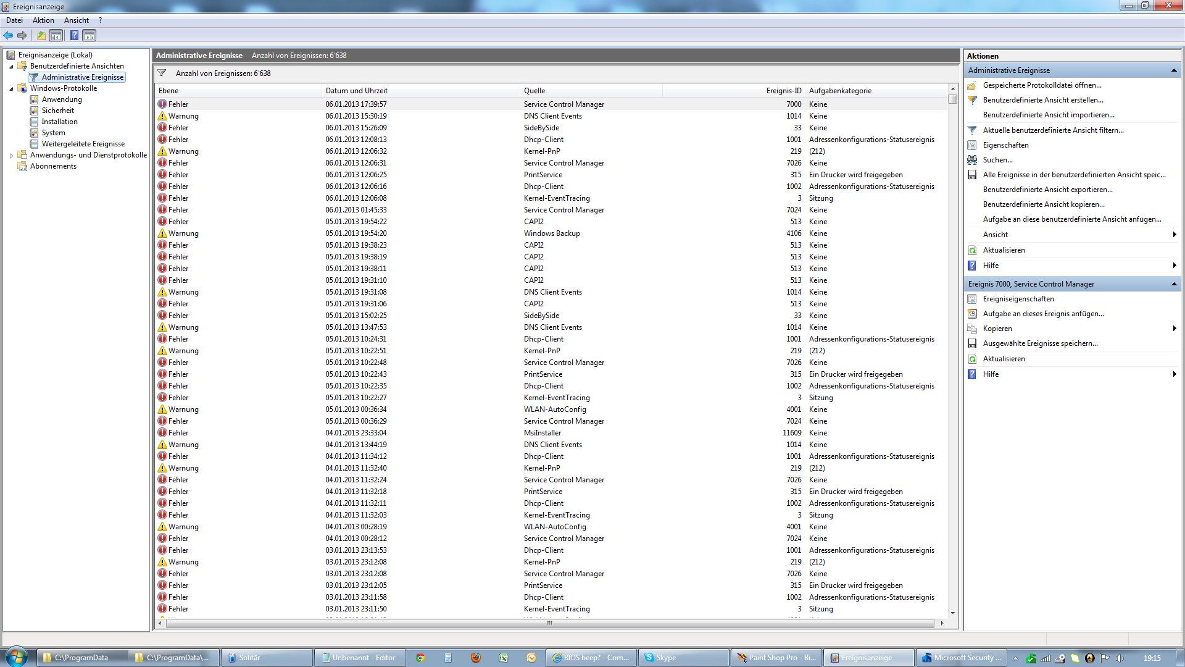Click Ereigniseigenschaften in actions pane
This screenshot has width=1185, height=667.
[1018, 299]
